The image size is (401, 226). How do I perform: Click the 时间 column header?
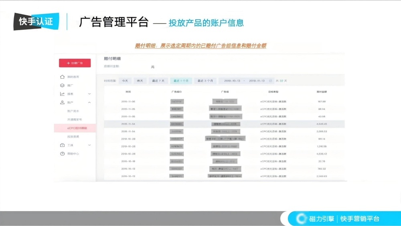[x=128, y=92]
